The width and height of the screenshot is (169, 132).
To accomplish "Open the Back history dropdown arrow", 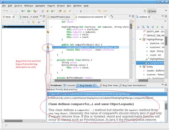I will 107,11.
